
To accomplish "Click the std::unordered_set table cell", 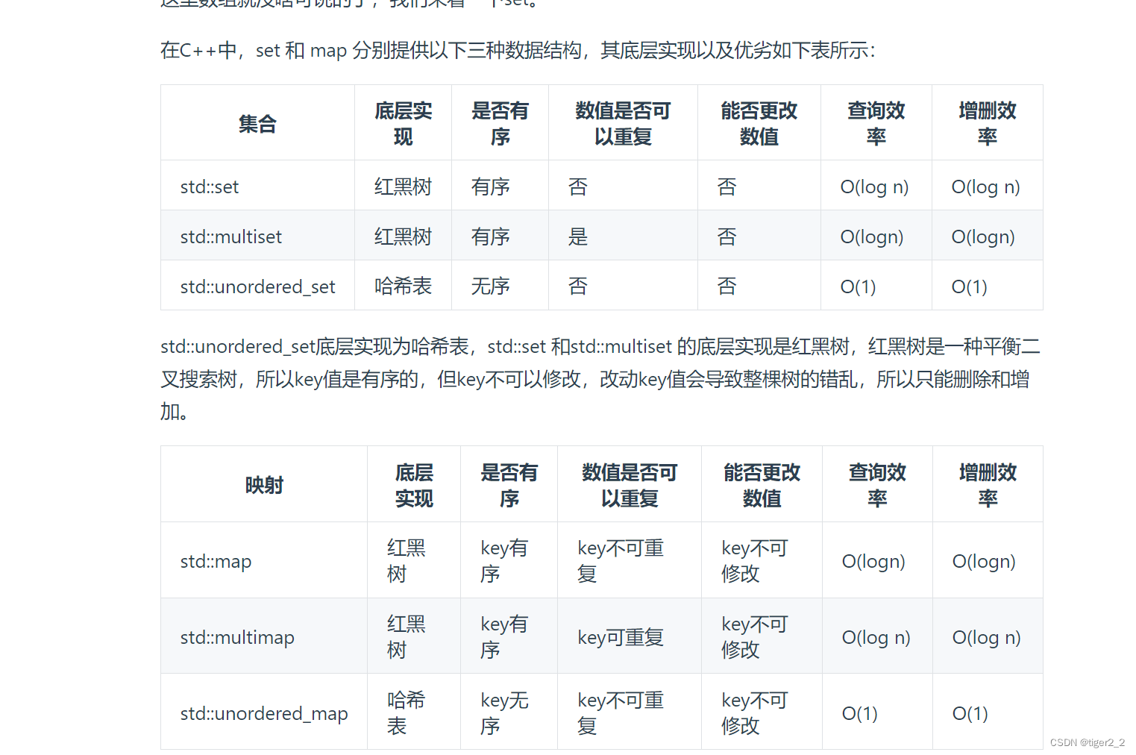I will click(x=257, y=286).
